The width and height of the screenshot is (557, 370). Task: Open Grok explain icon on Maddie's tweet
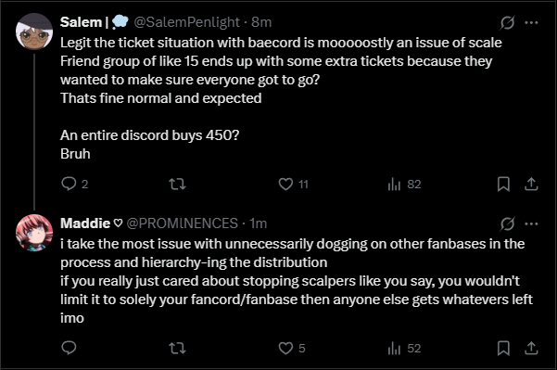[507, 223]
